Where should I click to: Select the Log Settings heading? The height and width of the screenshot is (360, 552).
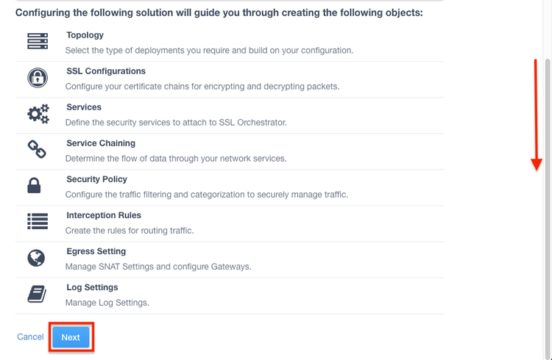coord(92,287)
